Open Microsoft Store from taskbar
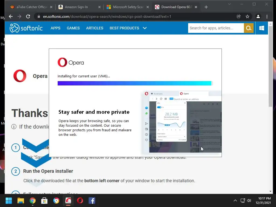Image resolution: width=276 pixels, height=207 pixels. [44, 201]
